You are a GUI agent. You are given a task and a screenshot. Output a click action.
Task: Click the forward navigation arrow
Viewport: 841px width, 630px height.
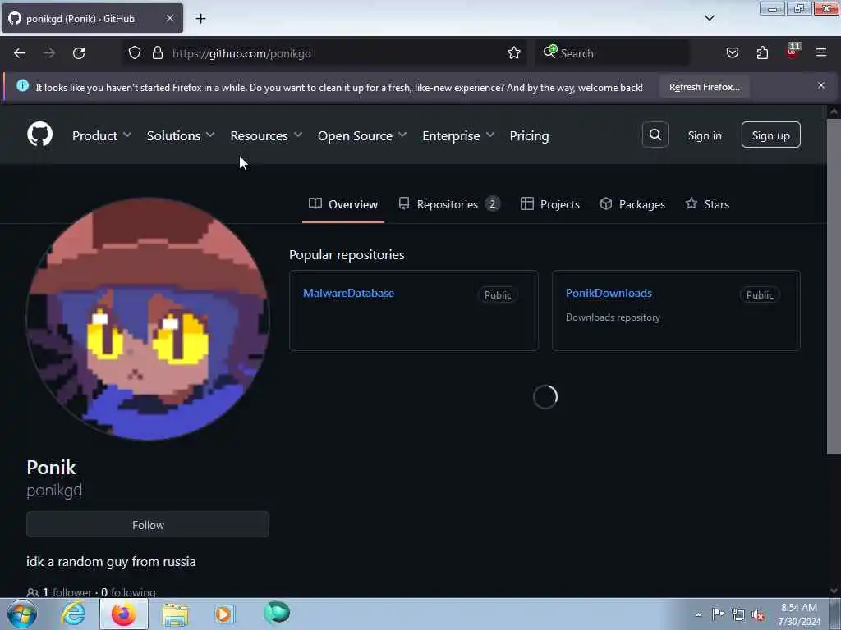click(x=48, y=53)
